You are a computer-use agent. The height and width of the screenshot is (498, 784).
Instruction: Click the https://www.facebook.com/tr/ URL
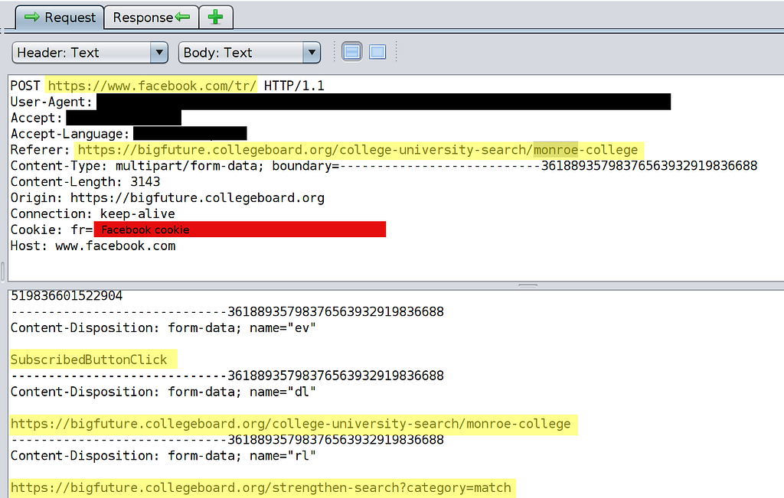pyautogui.click(x=152, y=86)
